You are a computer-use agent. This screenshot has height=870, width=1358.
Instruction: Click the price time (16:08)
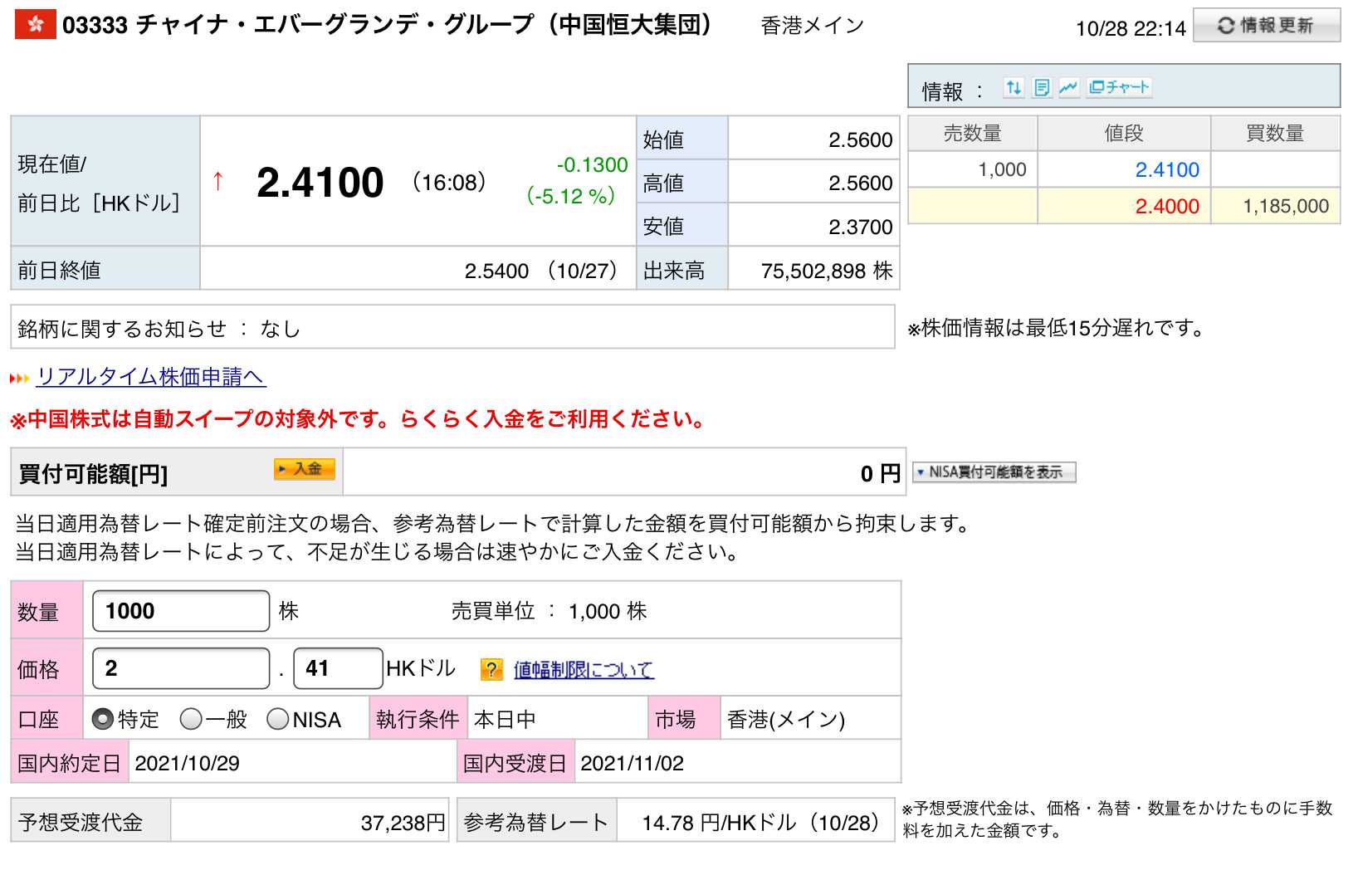[x=449, y=183]
